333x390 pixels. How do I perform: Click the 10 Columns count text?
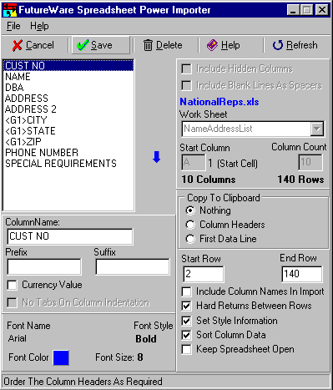(x=209, y=180)
